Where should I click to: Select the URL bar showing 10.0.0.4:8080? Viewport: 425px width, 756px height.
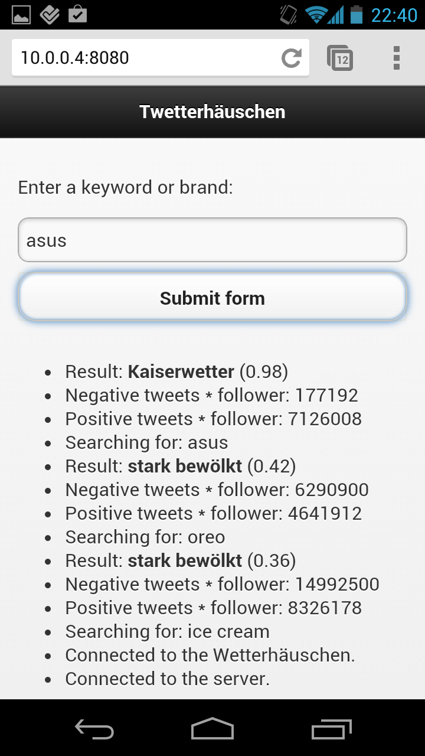pos(148,57)
